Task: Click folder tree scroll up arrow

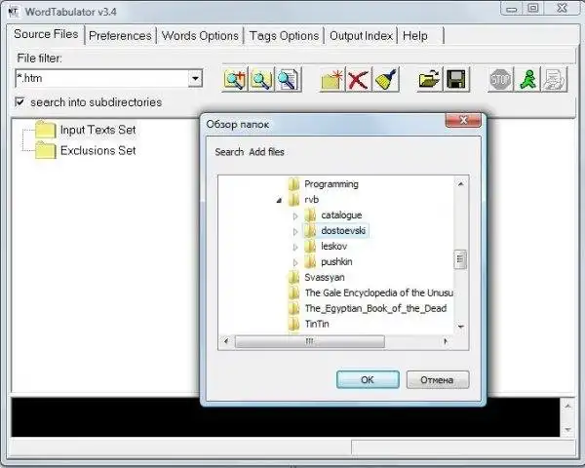Action: [x=461, y=183]
